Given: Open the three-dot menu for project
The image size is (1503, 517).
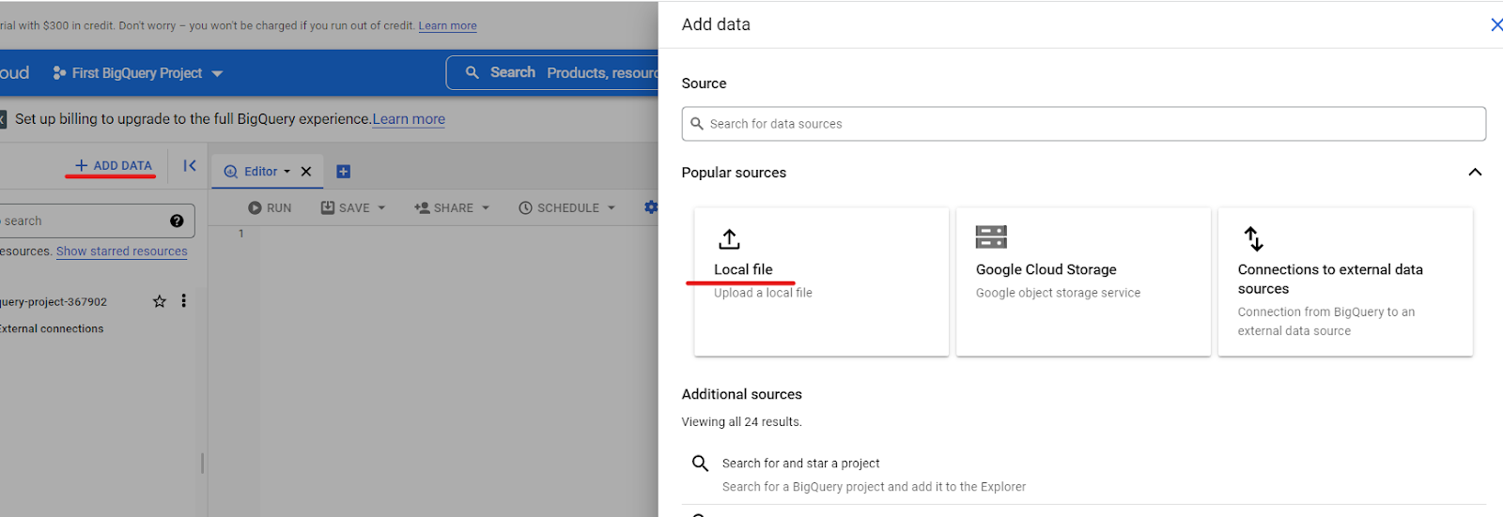Looking at the screenshot, I should click(184, 301).
